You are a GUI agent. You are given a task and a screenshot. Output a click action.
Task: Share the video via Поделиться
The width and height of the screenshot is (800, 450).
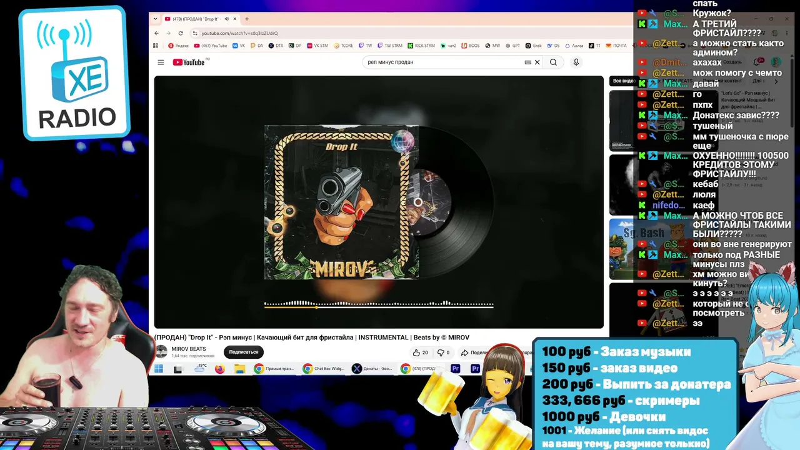[x=475, y=352]
